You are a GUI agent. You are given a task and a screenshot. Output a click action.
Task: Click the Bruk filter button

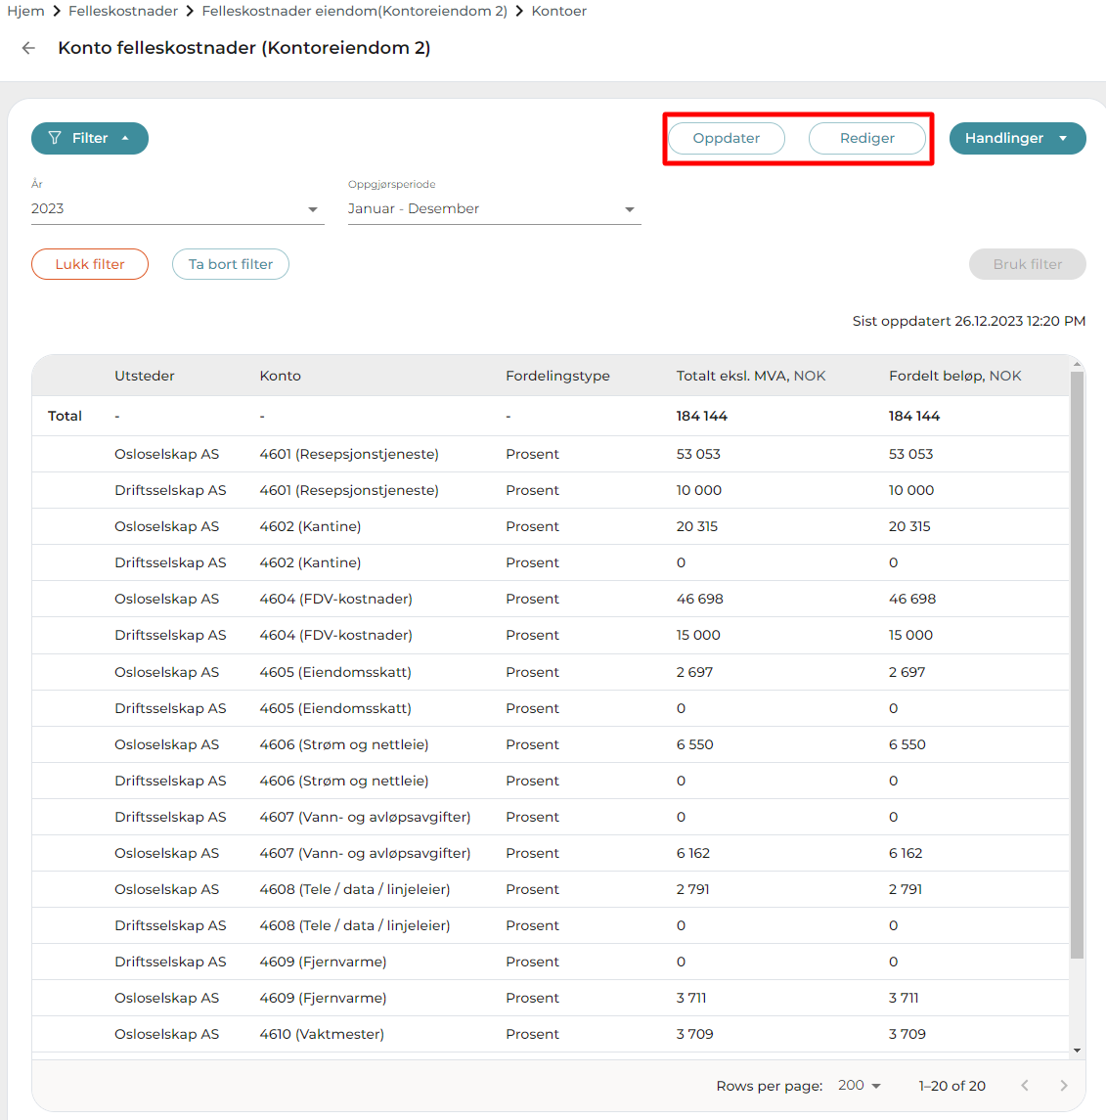[1027, 264]
